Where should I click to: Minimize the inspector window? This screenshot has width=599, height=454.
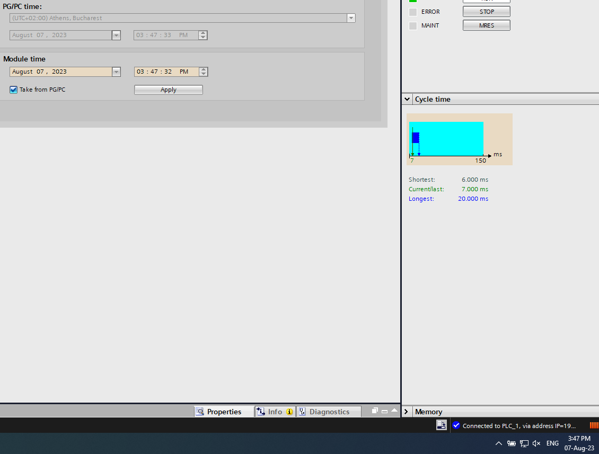click(x=385, y=411)
